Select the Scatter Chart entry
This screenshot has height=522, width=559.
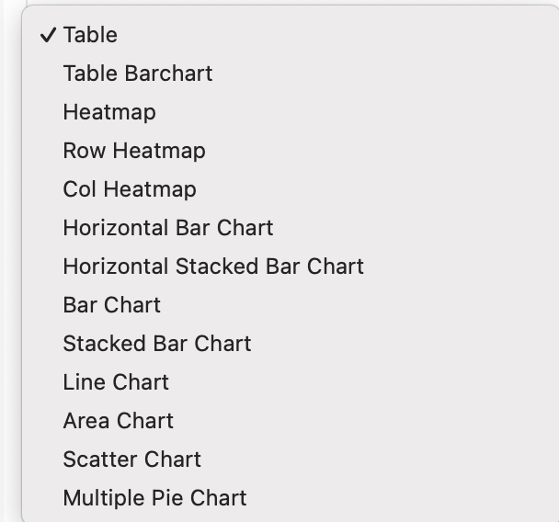tap(131, 460)
